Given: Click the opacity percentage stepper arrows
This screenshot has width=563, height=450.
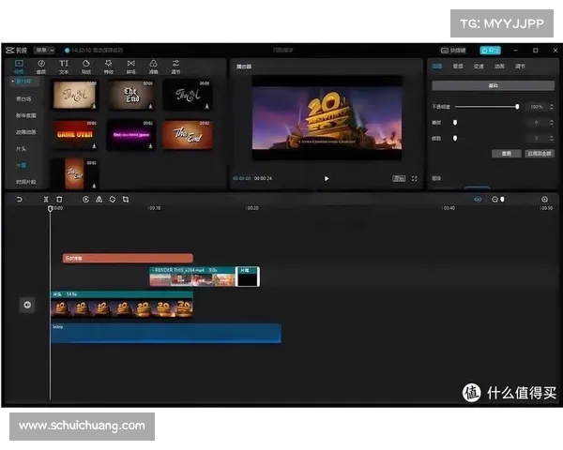Looking at the screenshot, I should point(551,107).
